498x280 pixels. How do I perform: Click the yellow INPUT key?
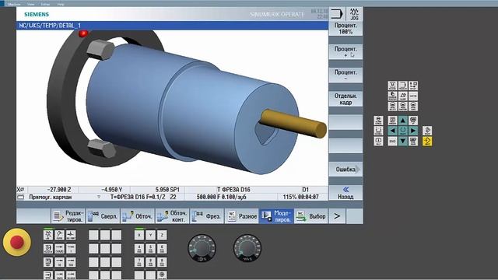(427, 141)
